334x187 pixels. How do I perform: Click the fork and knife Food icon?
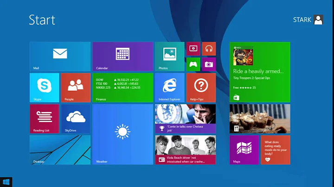pyautogui.click(x=236, y=129)
